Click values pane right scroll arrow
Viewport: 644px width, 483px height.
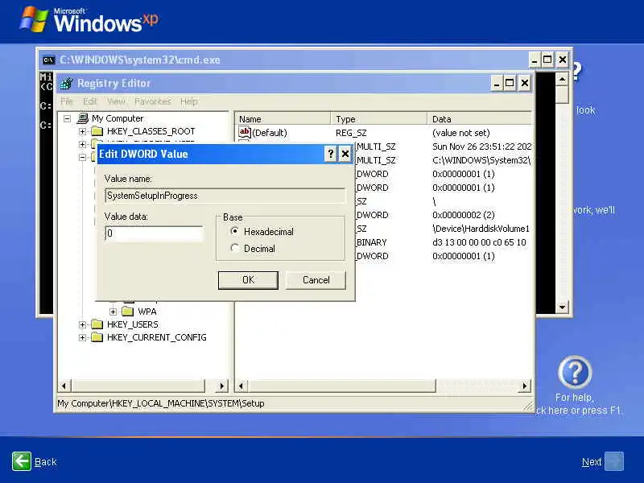(x=525, y=386)
